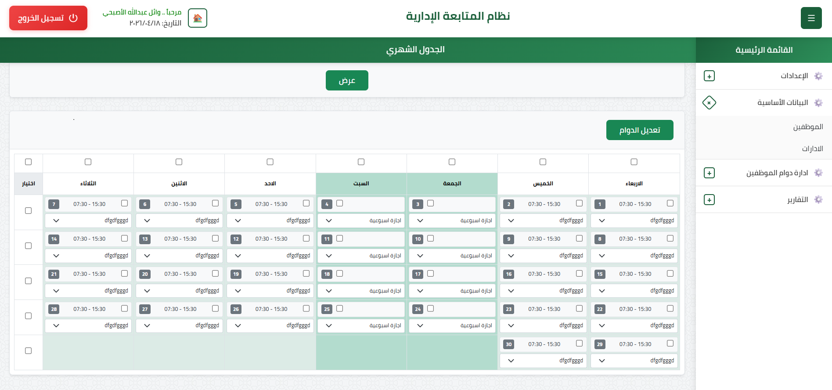The height and width of the screenshot is (390, 832).
Task: Tick the الجمعة column checkbox
Action: 452,162
